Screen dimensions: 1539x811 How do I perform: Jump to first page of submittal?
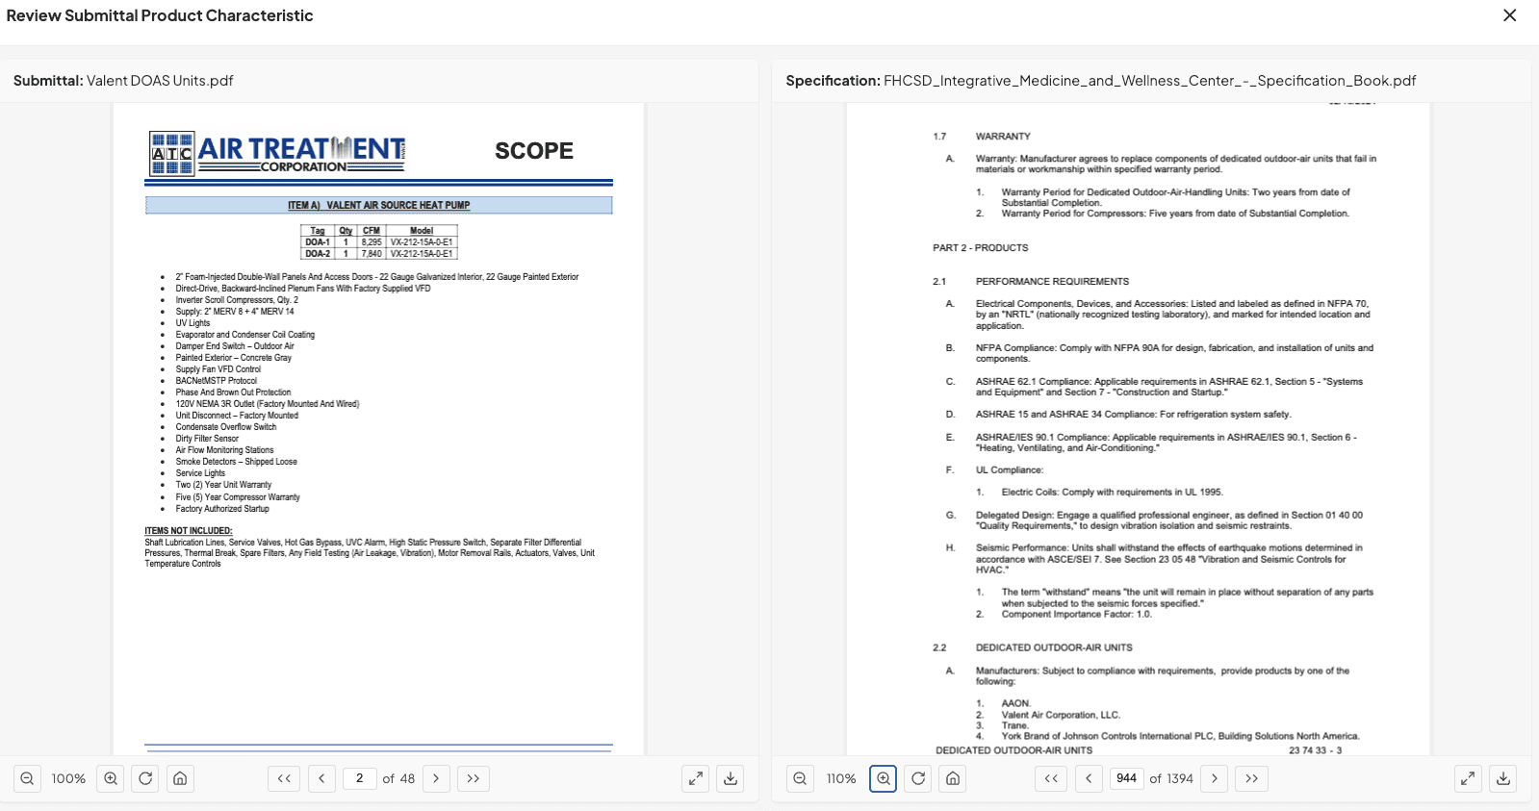click(284, 778)
